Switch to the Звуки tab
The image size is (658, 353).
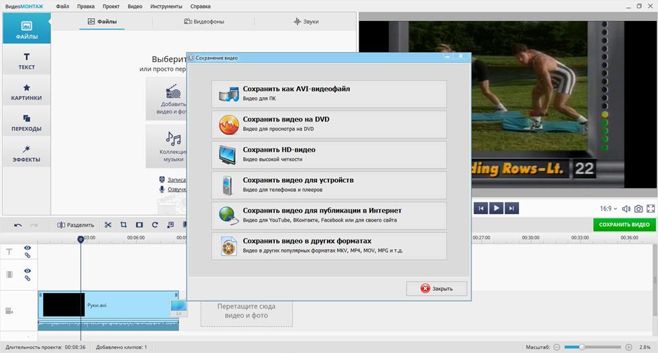click(306, 22)
